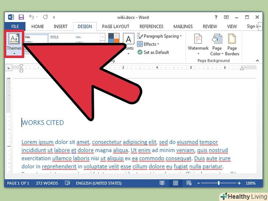Redo the last action

click(46, 17)
